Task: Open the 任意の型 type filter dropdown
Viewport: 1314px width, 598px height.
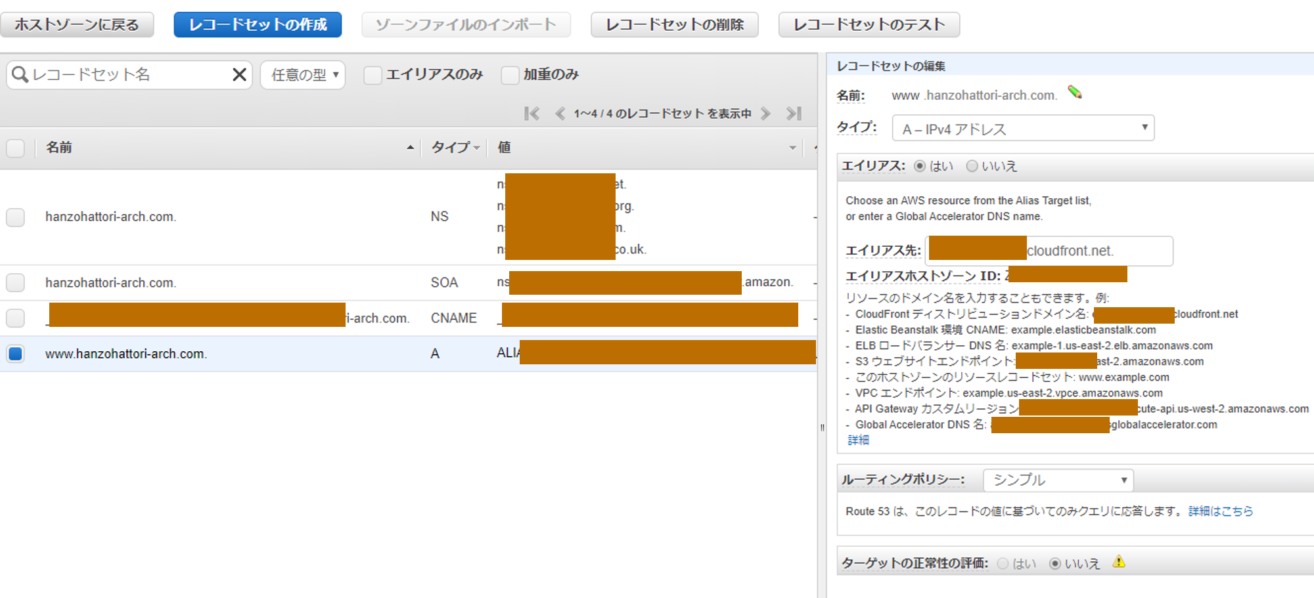Action: tap(303, 75)
